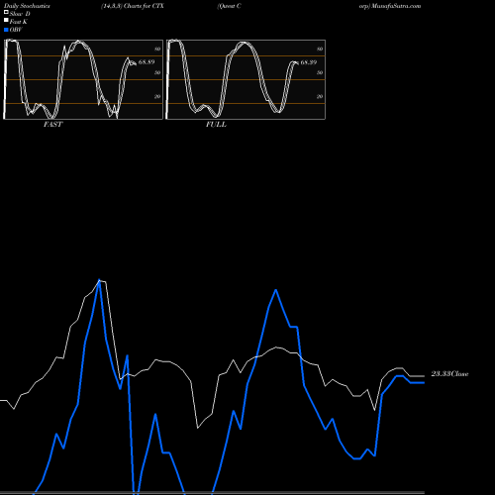Click the 20 axis label in FAST chart

point(157,96)
